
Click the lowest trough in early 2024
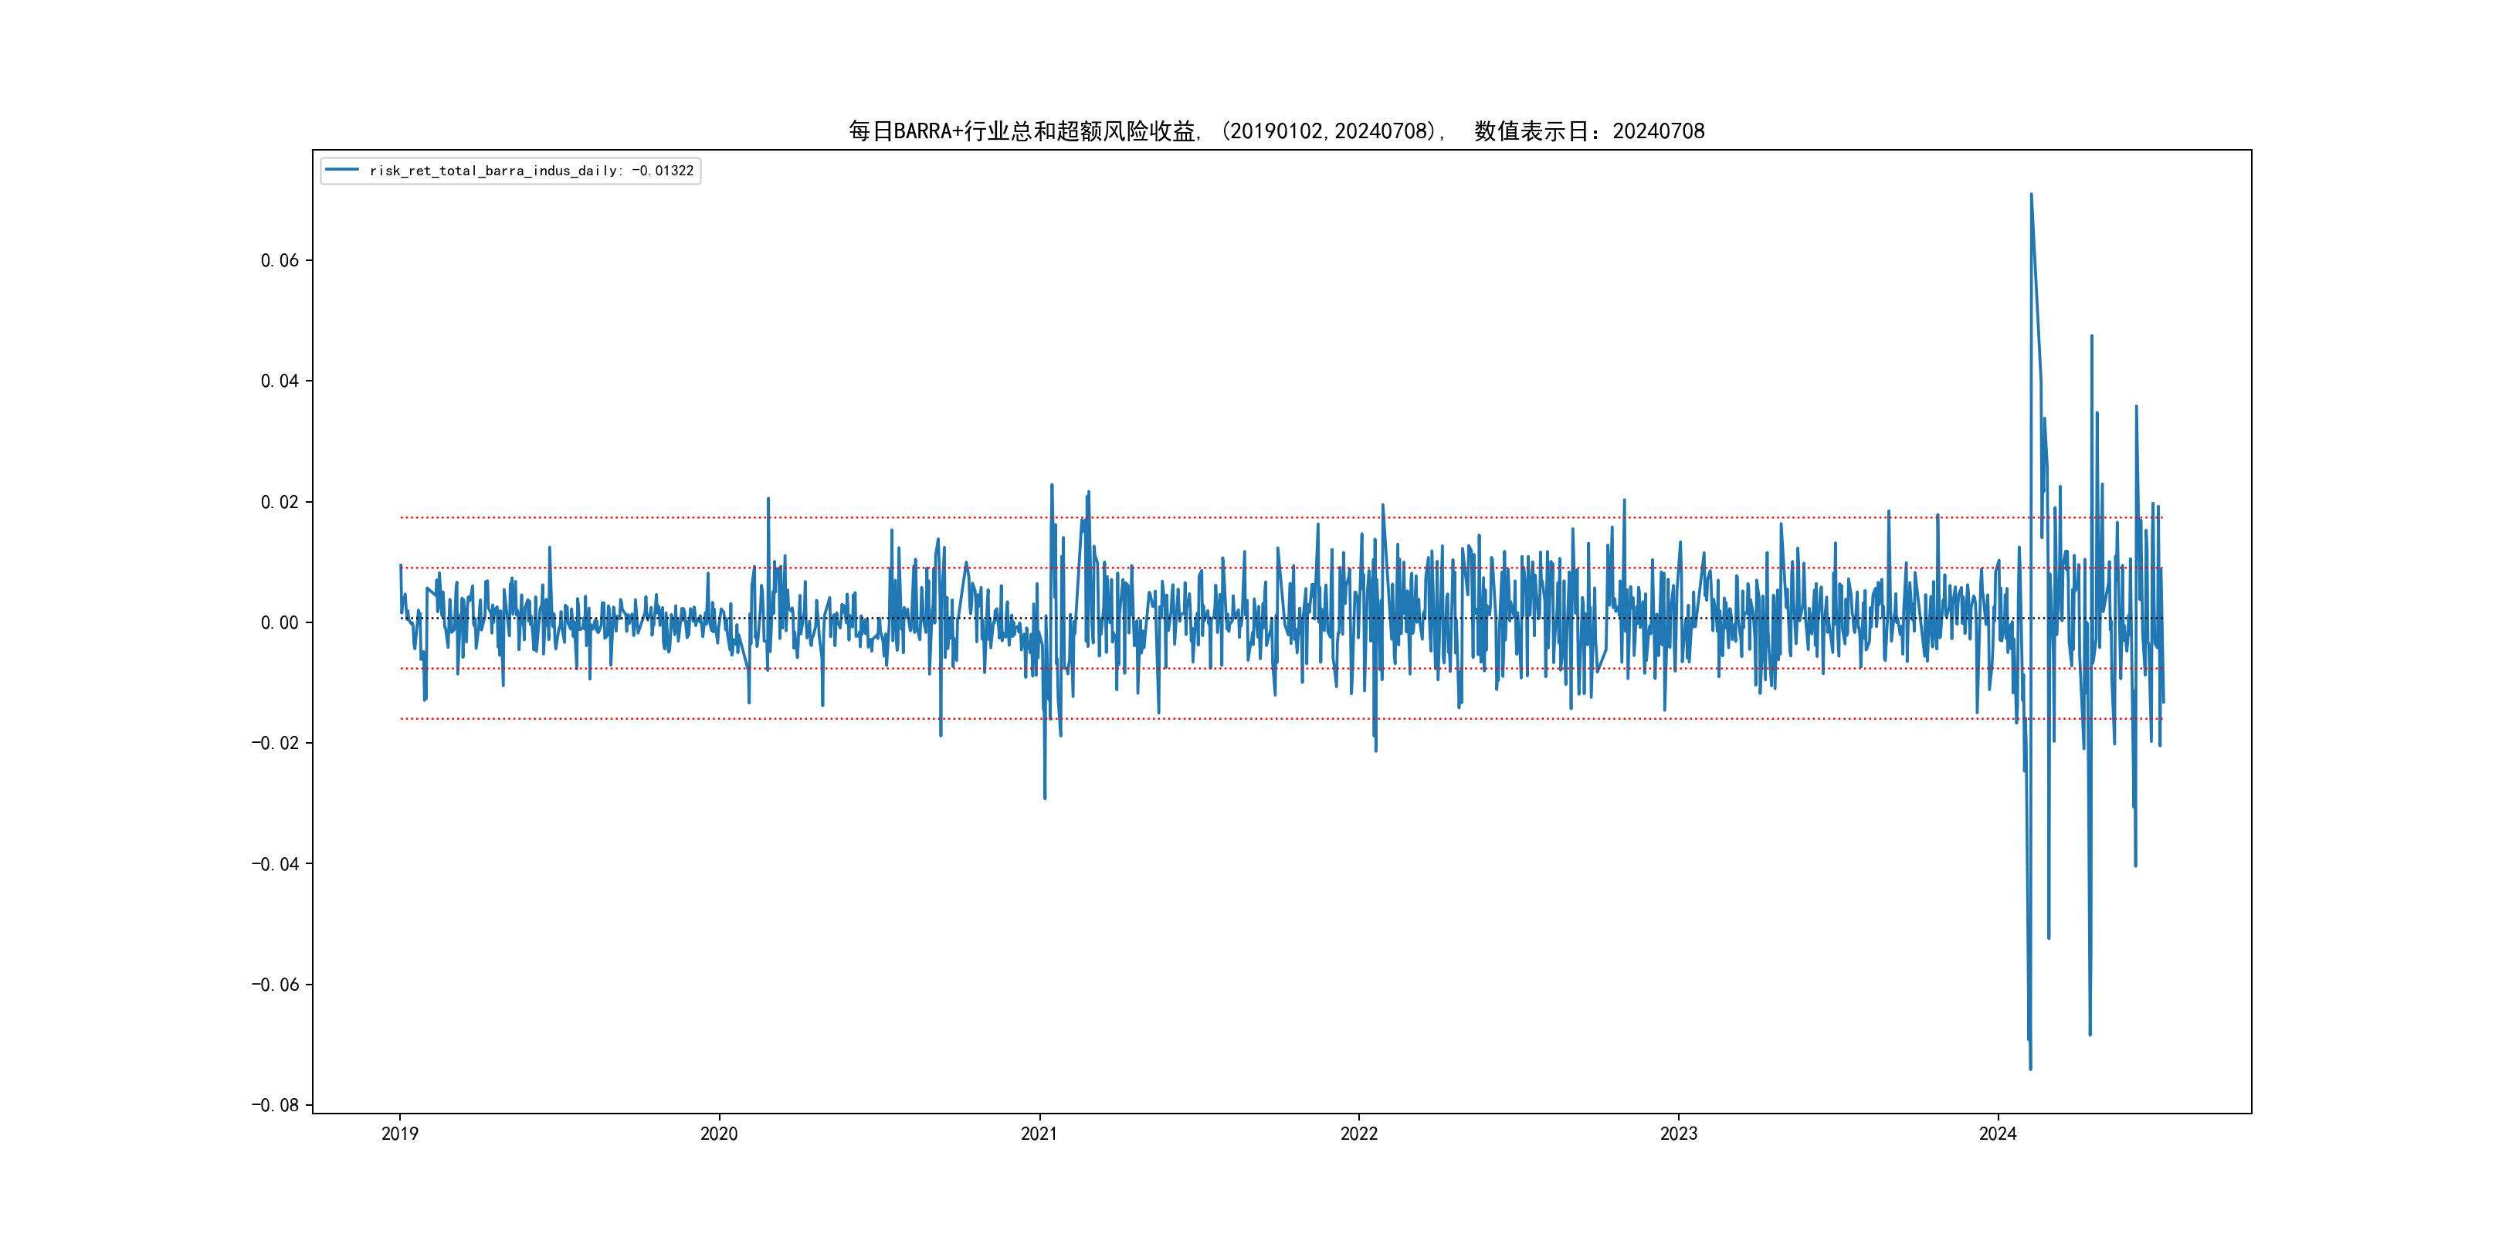[x=2030, y=1069]
